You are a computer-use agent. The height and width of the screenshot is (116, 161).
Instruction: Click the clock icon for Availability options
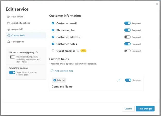click(9, 23)
